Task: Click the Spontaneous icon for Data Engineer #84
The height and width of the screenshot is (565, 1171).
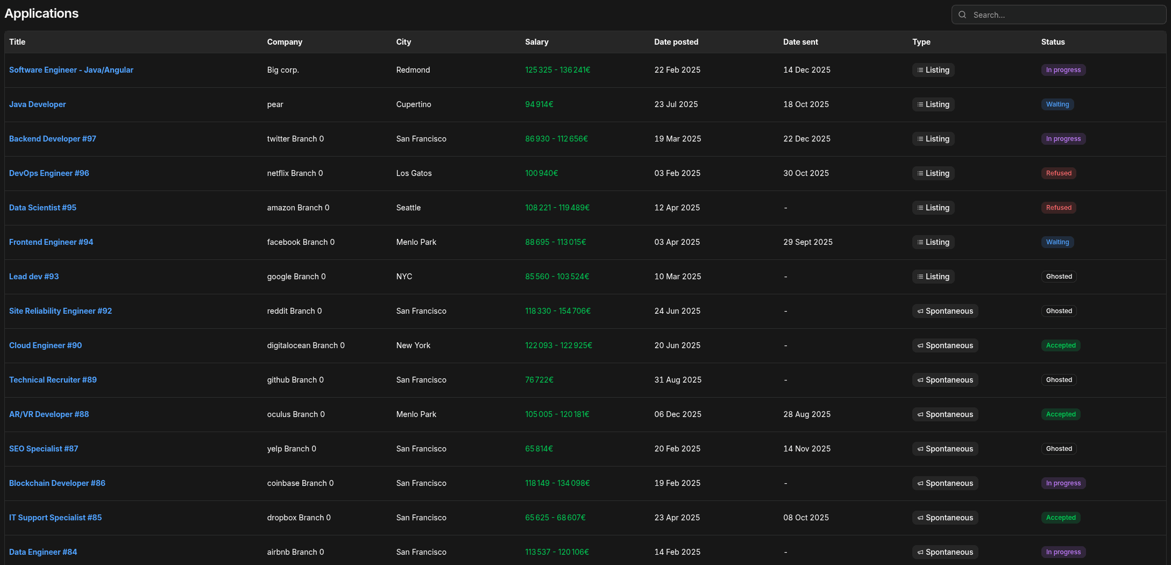Action: [919, 552]
